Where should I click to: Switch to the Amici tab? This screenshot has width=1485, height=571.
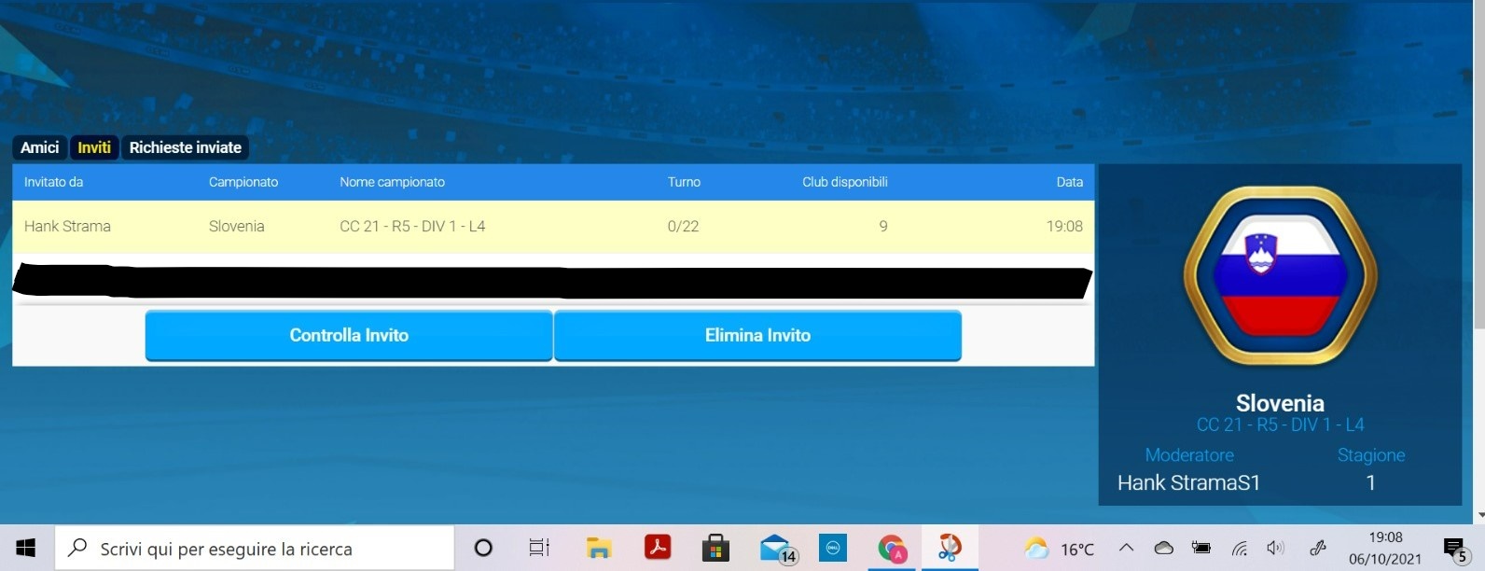point(39,147)
